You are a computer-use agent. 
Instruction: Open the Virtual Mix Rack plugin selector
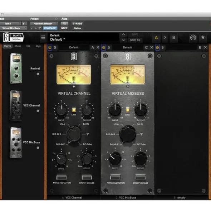point(13,28)
